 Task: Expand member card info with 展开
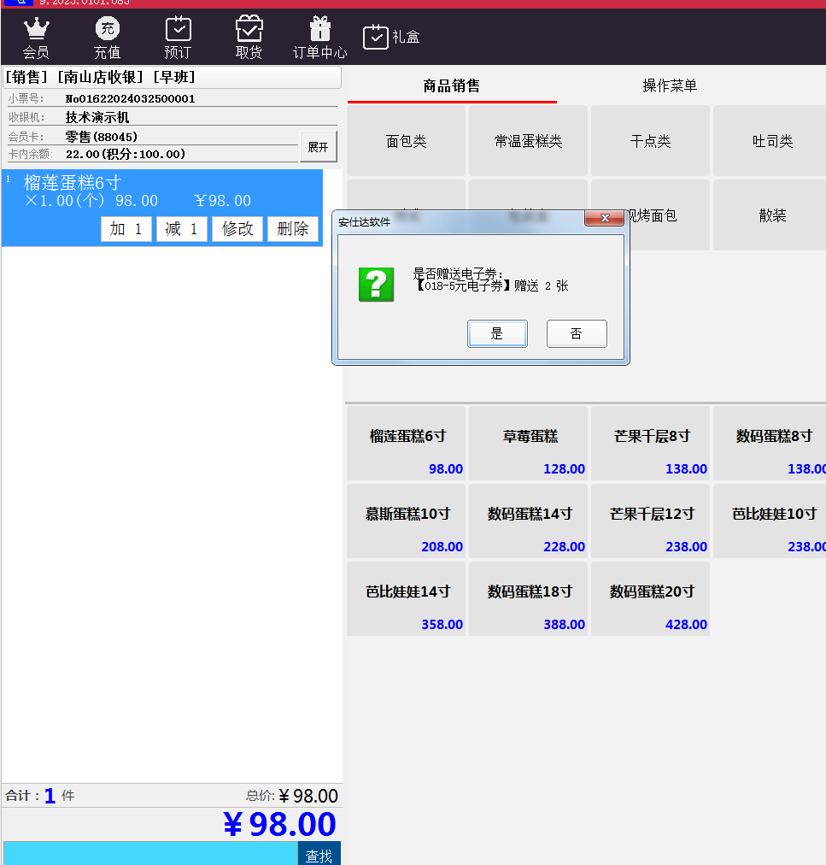pyautogui.click(x=318, y=147)
